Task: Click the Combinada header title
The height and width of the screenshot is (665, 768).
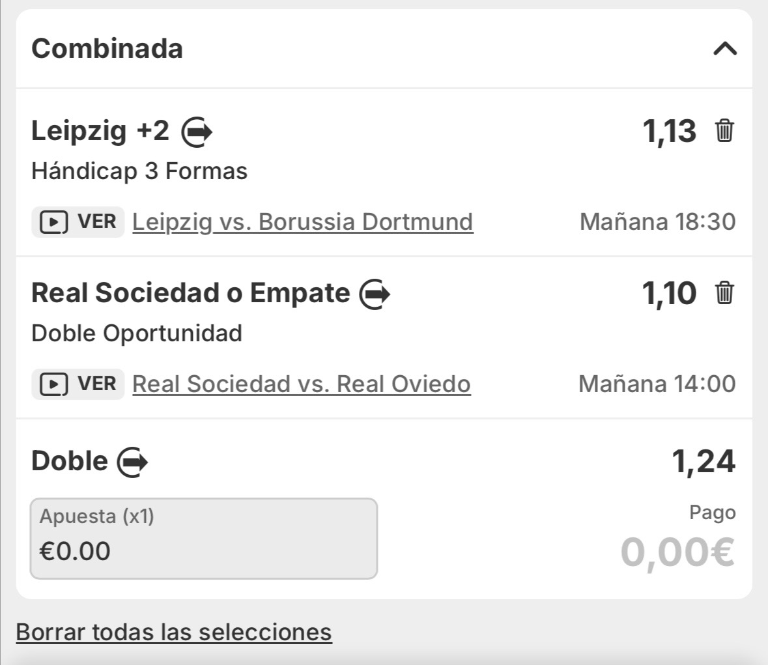Action: (x=107, y=49)
